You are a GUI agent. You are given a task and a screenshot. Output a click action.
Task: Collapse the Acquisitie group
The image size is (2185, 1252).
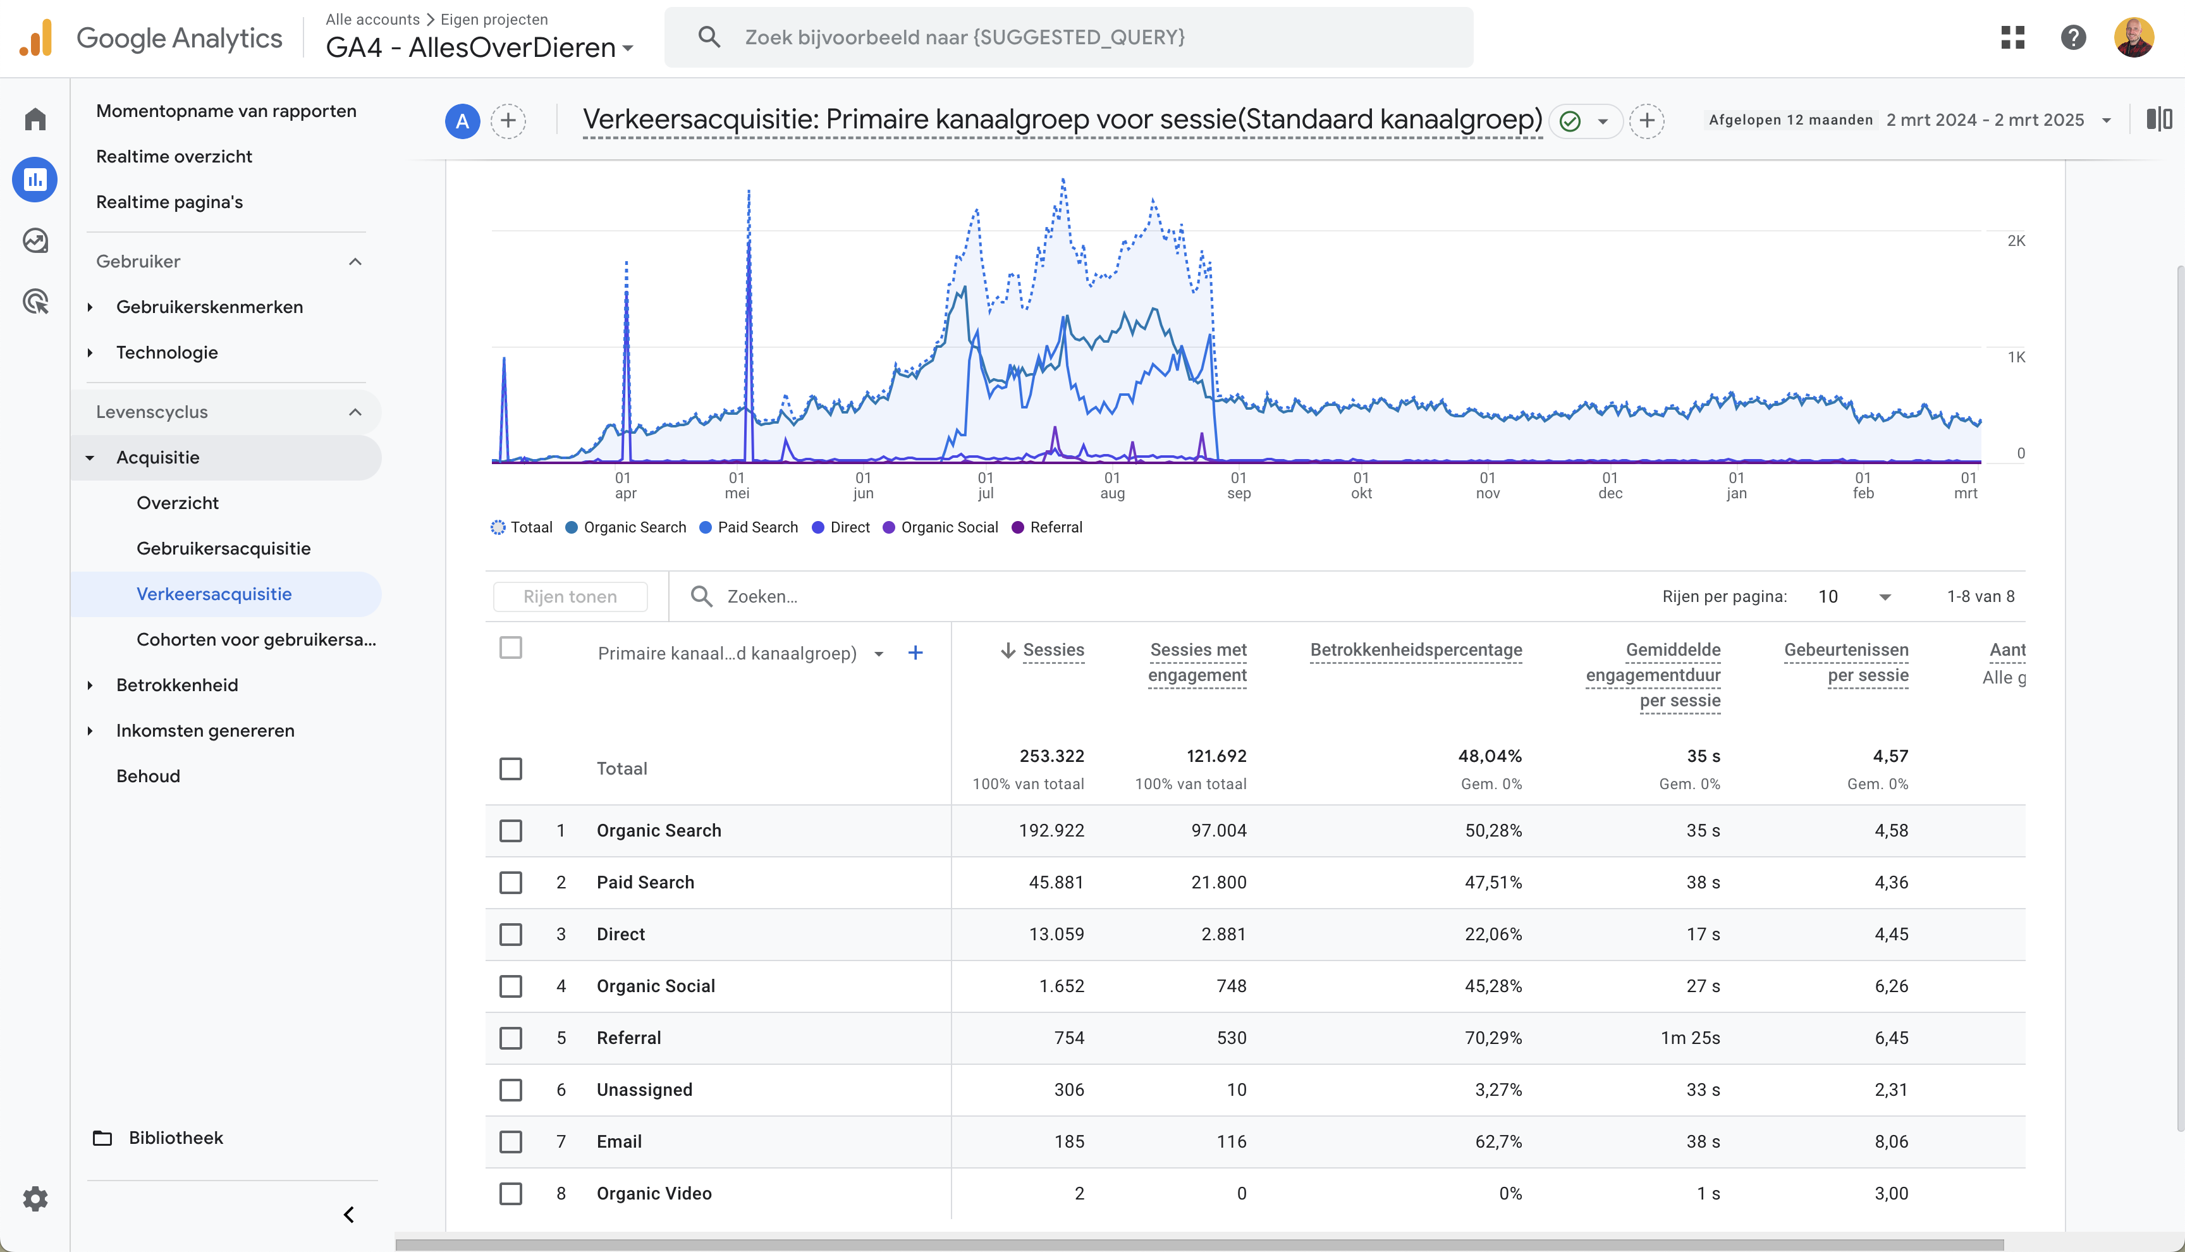tap(89, 457)
